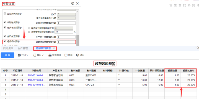Click the 累计领用数量 column header
The height and width of the screenshot is (99, 199).
(x=157, y=71)
